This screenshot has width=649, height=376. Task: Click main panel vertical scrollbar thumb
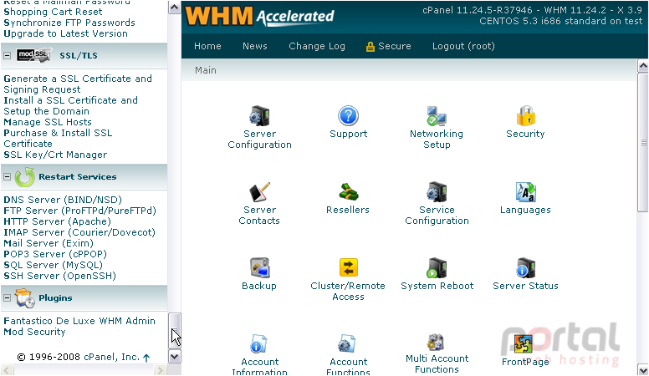click(643, 142)
